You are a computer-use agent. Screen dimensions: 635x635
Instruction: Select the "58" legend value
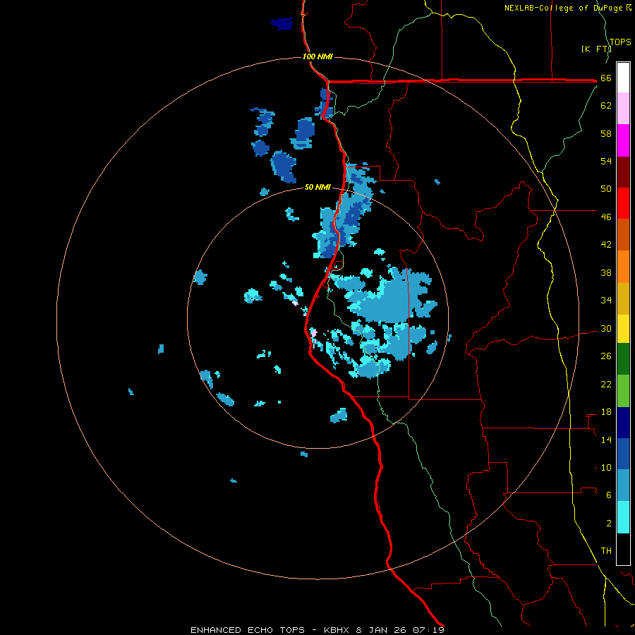coord(606,133)
